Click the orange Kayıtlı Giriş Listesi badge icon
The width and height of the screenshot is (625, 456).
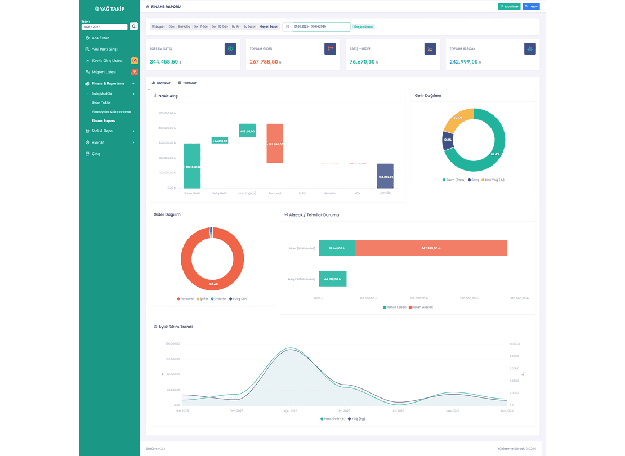pos(135,61)
